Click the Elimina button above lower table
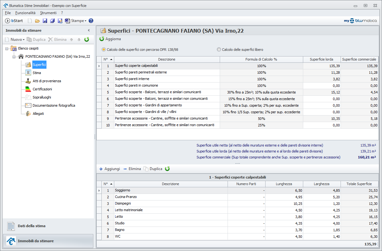Screen dimensions: 382x251 click(132, 169)
